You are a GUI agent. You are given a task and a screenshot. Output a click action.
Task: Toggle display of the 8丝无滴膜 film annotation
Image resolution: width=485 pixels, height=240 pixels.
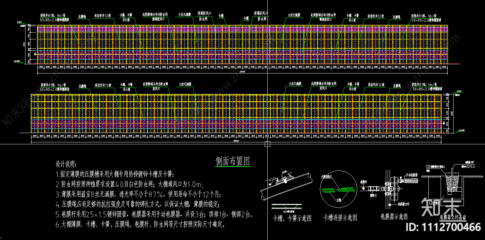pos(184,15)
